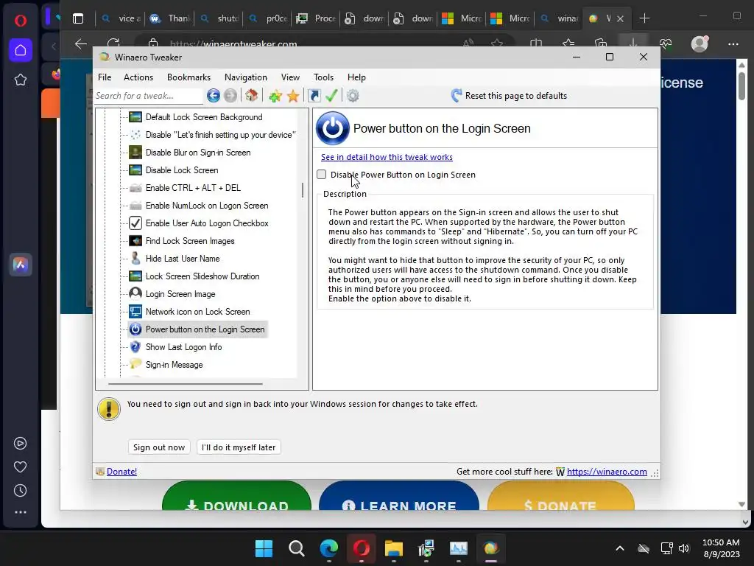
Task: Open the View menu
Action: (x=290, y=77)
